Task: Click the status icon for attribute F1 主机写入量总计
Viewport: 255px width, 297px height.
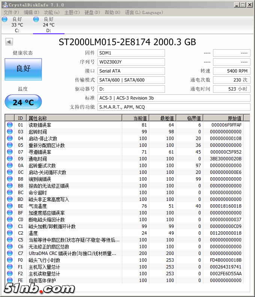Action: tap(10, 267)
